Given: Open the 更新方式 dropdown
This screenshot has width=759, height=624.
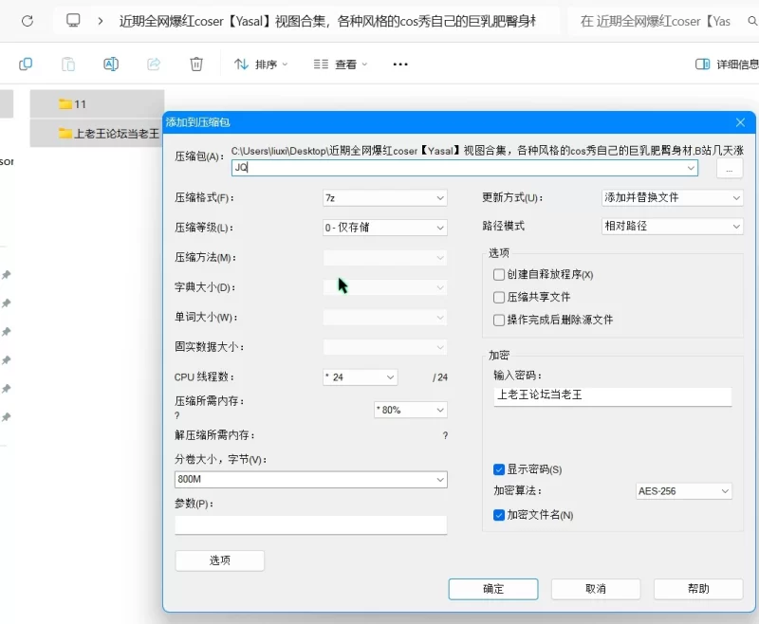Looking at the screenshot, I should (672, 197).
